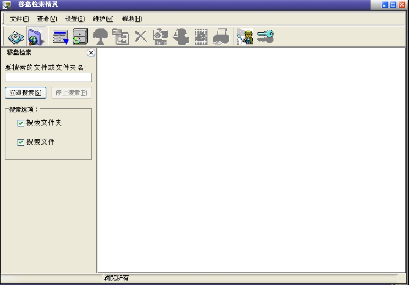Click the grayed detective figure icon
The width and height of the screenshot is (414, 287).
point(181,36)
